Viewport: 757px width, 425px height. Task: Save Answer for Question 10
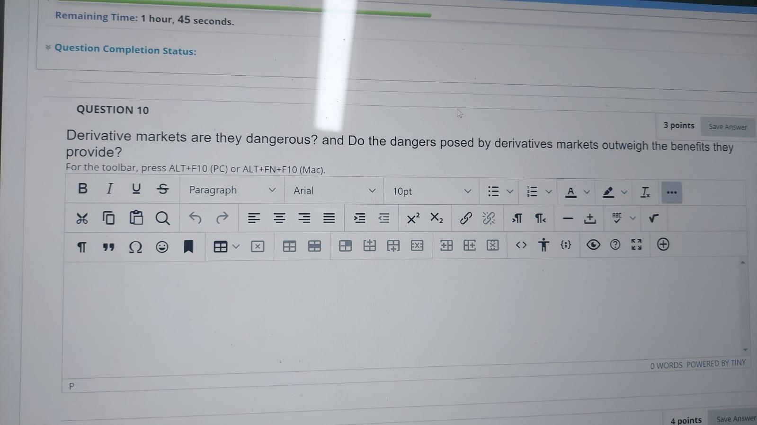[728, 127]
